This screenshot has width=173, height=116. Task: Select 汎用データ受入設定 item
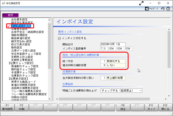pos(23,51)
